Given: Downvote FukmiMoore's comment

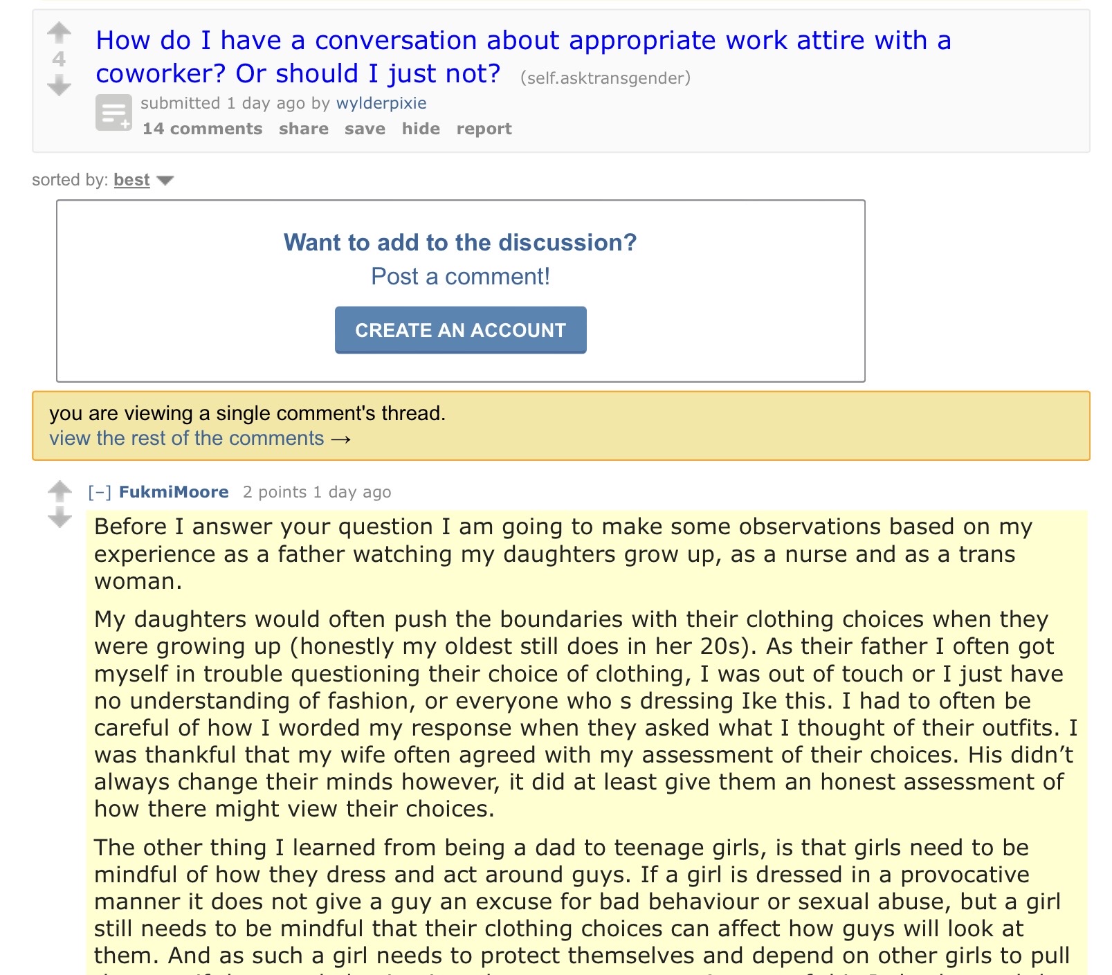Looking at the screenshot, I should (x=60, y=517).
